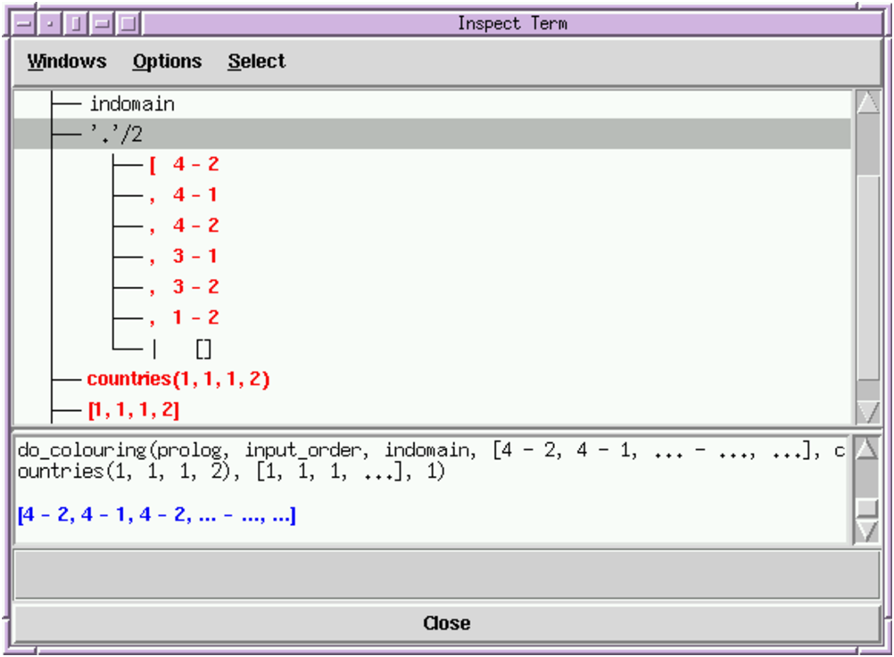The width and height of the screenshot is (894, 657).
Task: Click the tree pane scroll-up arrow
Action: [867, 103]
